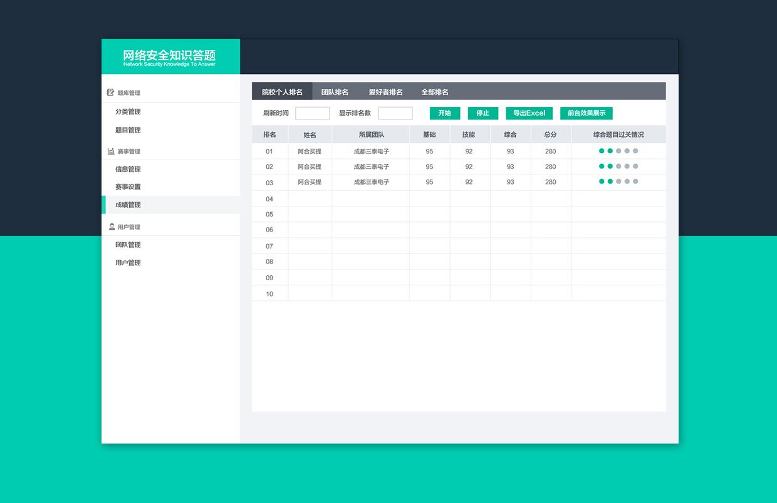Click the 前台效果展示 button
Image resolution: width=777 pixels, height=503 pixels.
[x=587, y=113]
